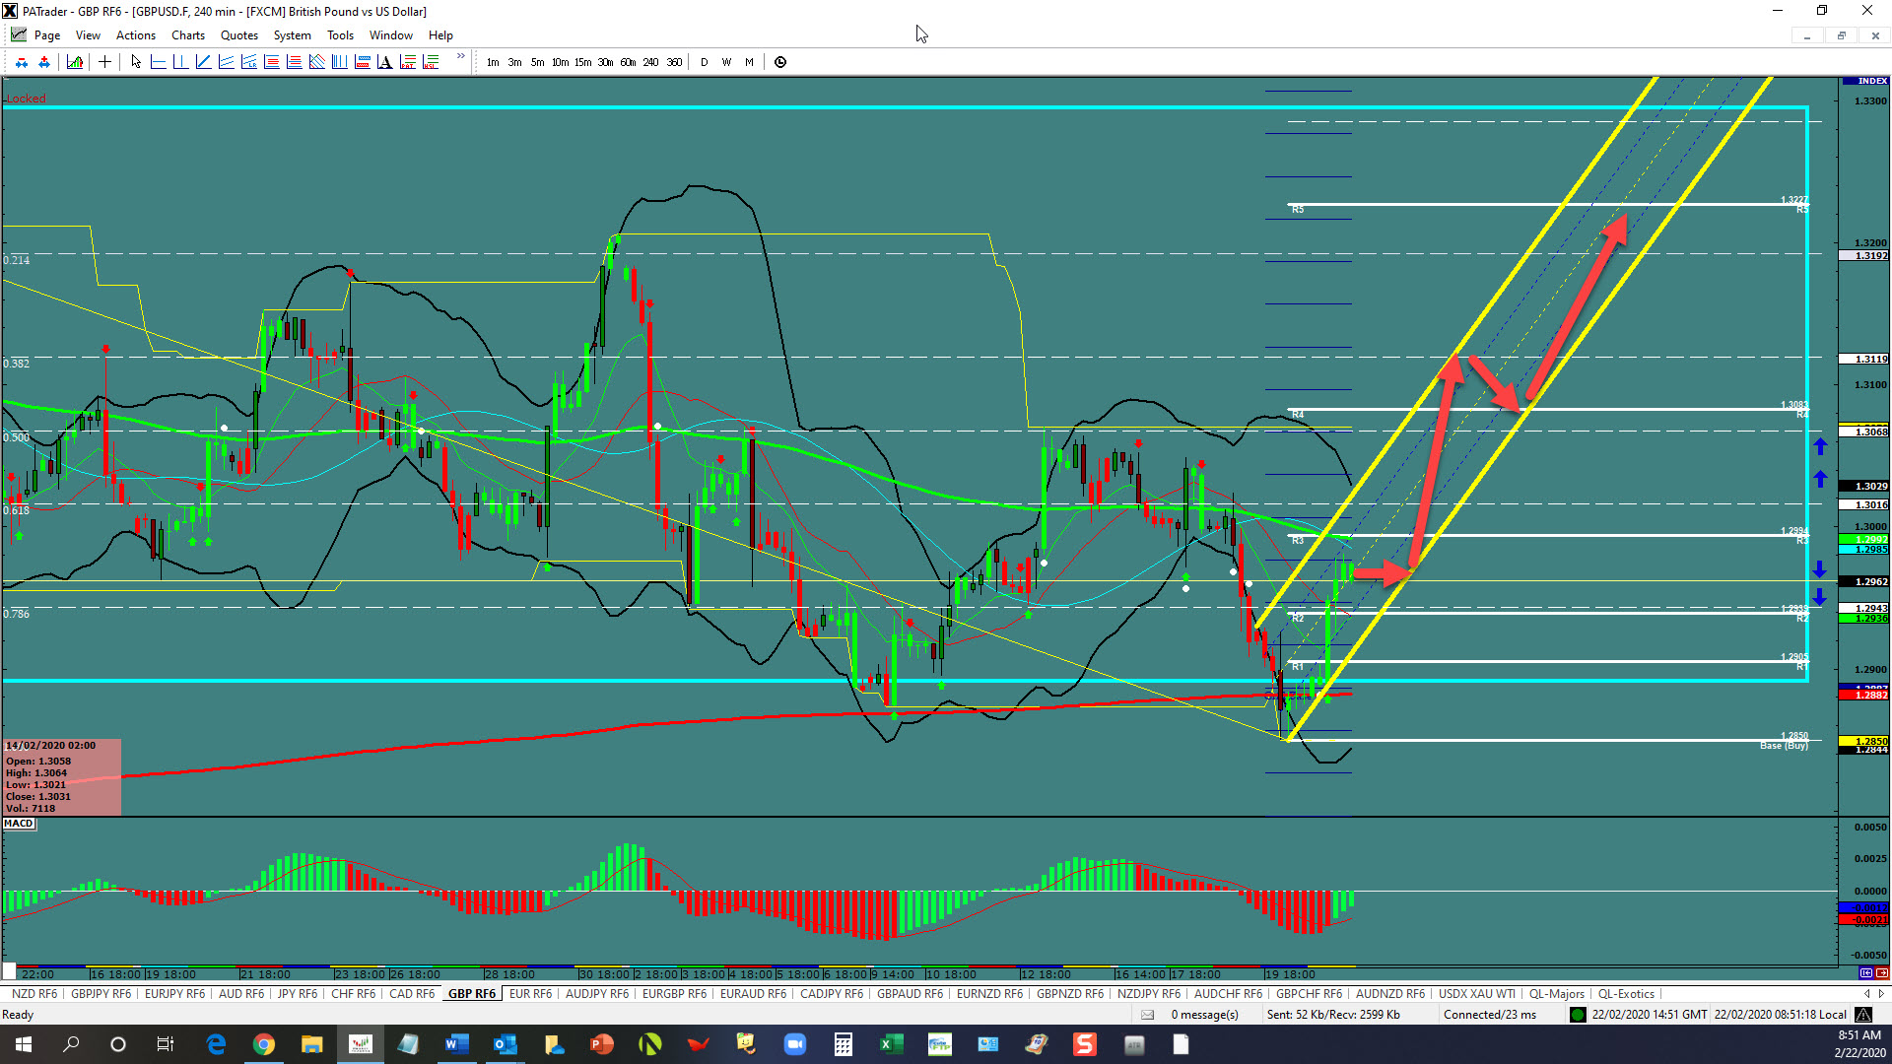1892x1064 pixels.
Task: Select the horizontal line drawing tool
Action: coord(158,62)
